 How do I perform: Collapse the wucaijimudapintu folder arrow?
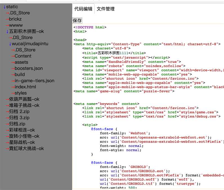tap(10, 44)
